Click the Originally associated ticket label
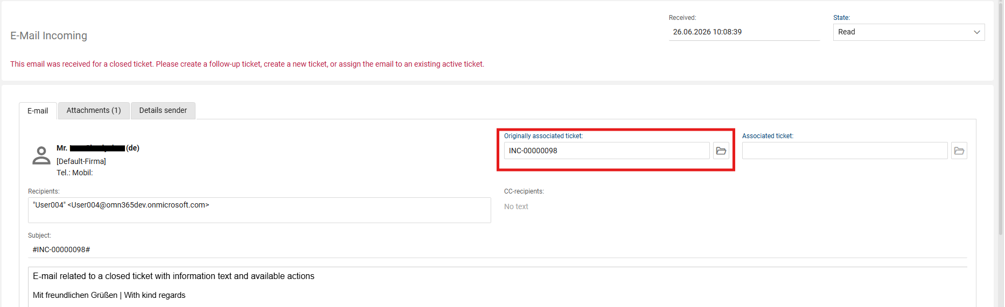Viewport: 1005px width, 307px height. click(543, 136)
